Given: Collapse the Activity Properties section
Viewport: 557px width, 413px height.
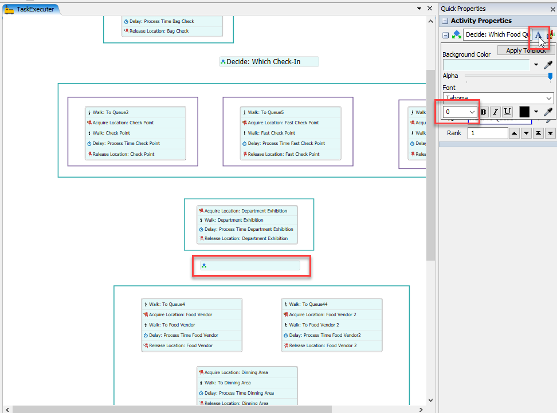Looking at the screenshot, I should (445, 21).
